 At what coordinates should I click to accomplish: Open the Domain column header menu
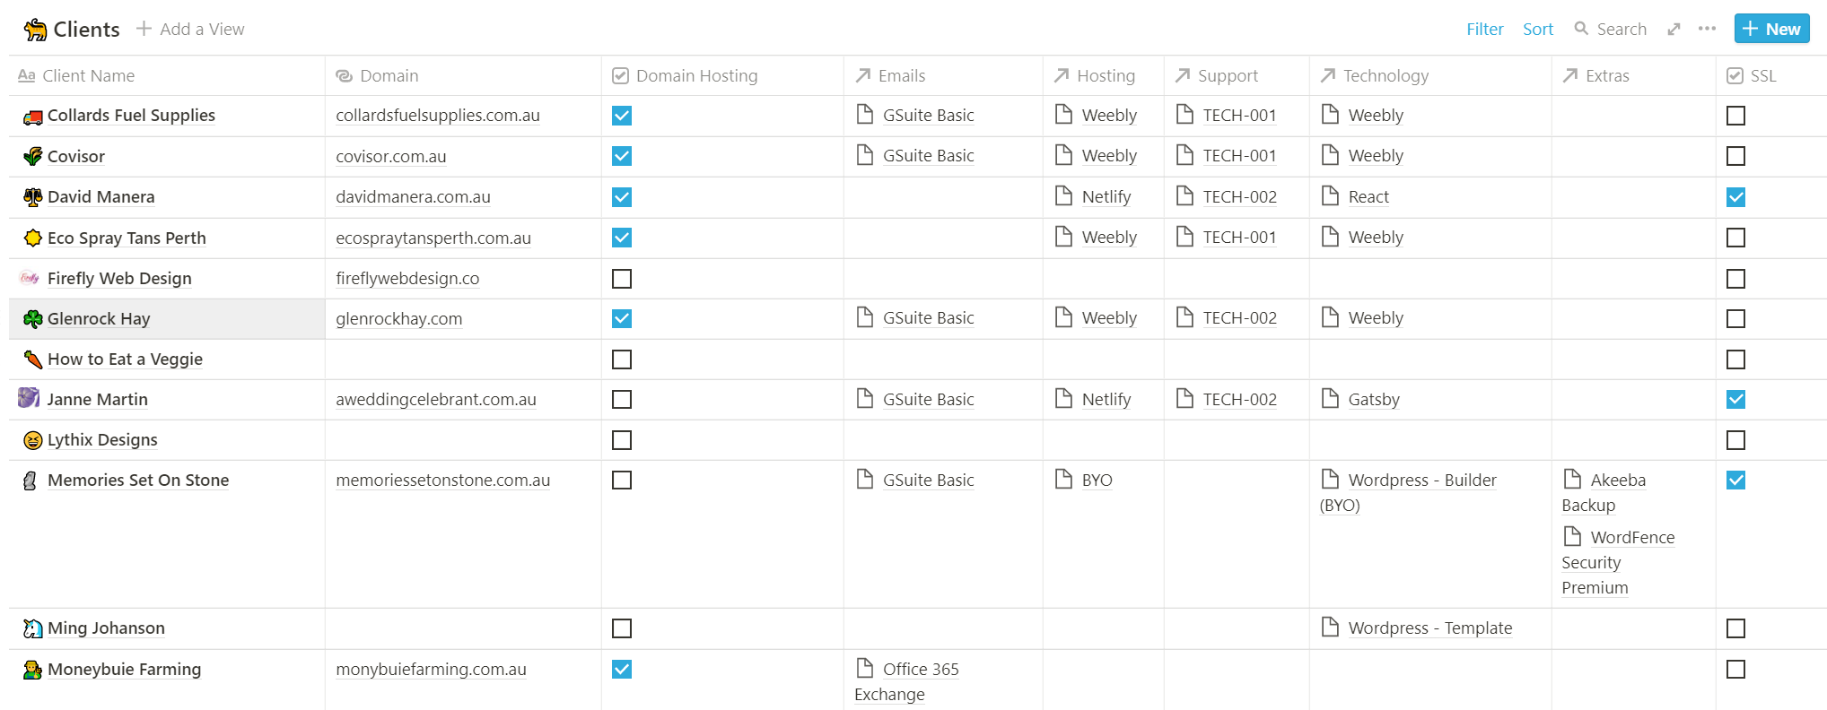463,76
